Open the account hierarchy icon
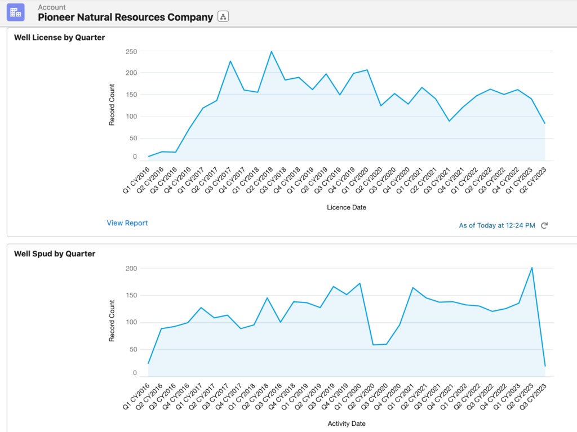This screenshot has height=432, width=577. (223, 16)
